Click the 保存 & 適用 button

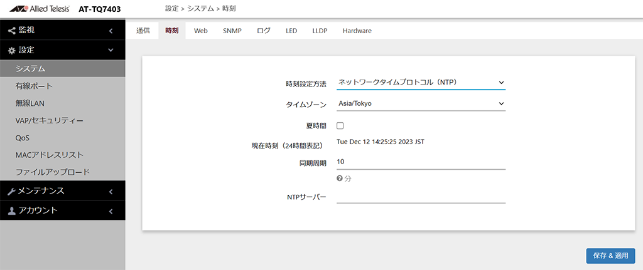pyautogui.click(x=610, y=256)
